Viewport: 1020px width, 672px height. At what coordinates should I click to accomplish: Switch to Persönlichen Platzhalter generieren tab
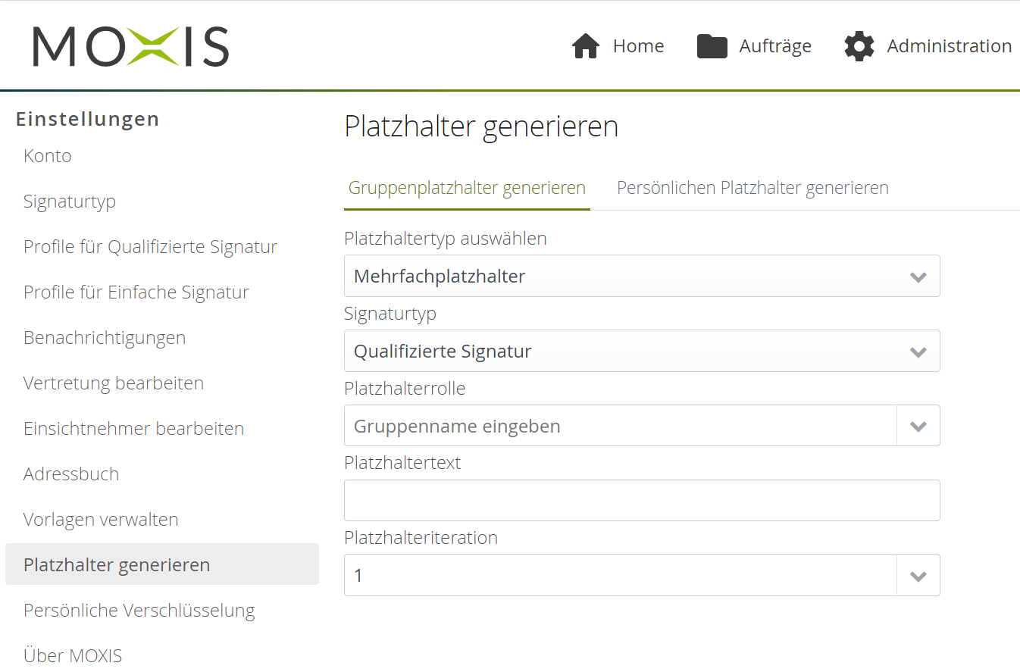pyautogui.click(x=752, y=187)
